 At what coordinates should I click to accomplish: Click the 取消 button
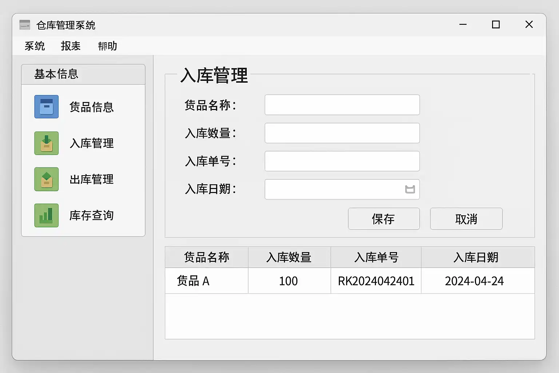point(466,219)
